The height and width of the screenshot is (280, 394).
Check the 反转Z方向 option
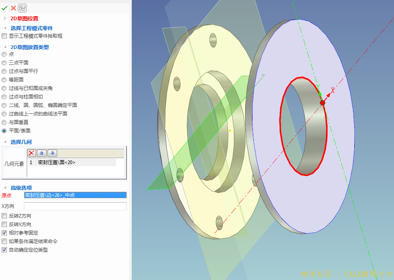tap(4, 216)
